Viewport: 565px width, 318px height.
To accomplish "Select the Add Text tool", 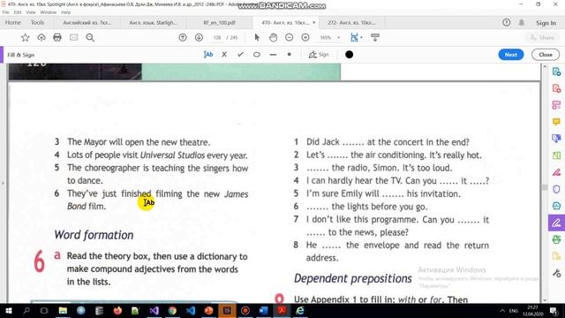I will (208, 55).
